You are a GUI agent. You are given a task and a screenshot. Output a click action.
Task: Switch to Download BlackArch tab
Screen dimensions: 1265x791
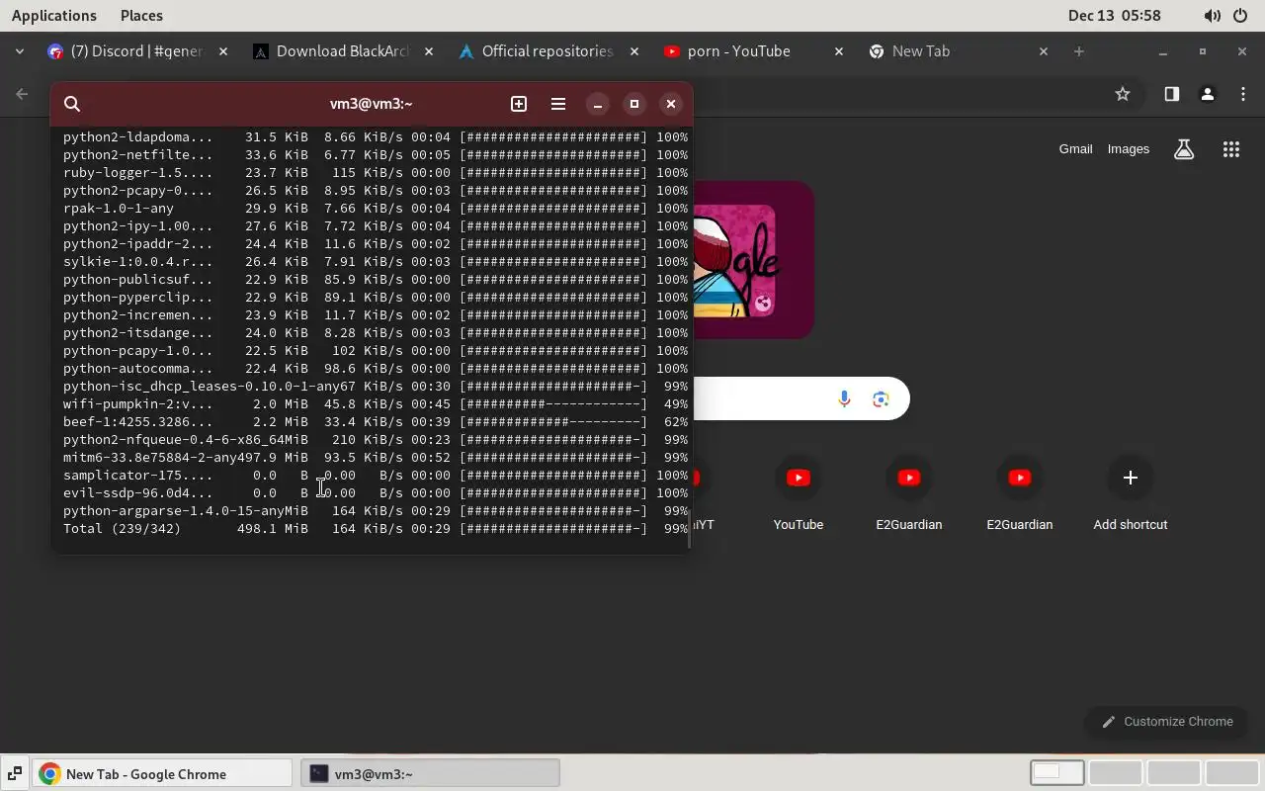pos(343,51)
